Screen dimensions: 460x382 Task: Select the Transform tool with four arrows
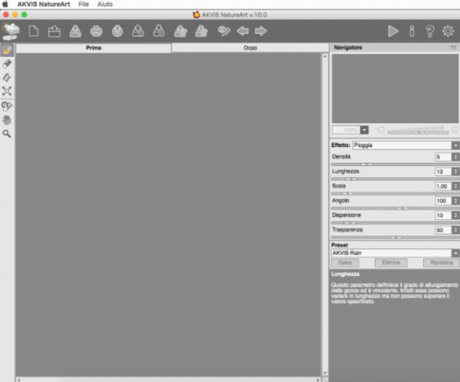click(7, 91)
